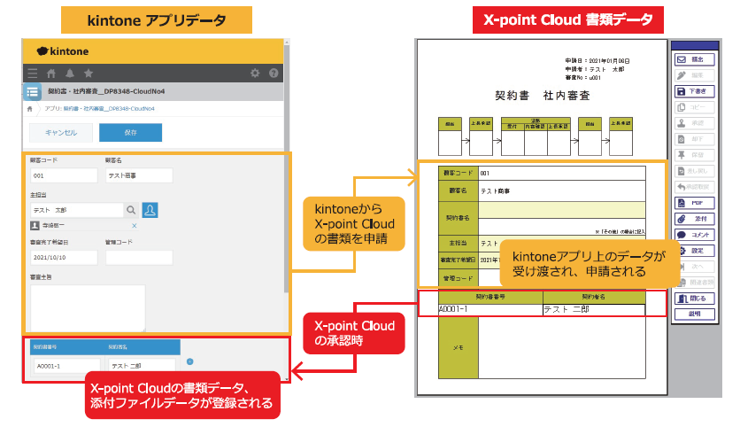Open kintone help question mark icon
The image size is (740, 427).
[x=274, y=74]
